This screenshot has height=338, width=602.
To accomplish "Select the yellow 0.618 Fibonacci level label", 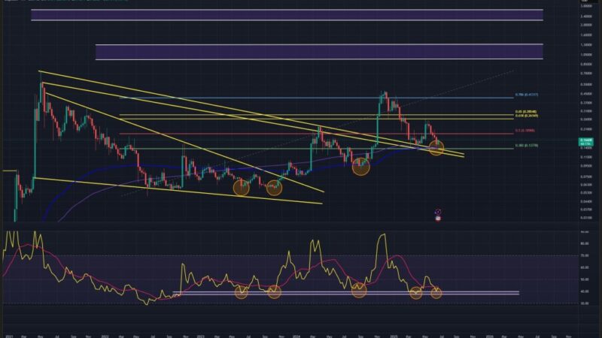I will pyautogui.click(x=527, y=116).
